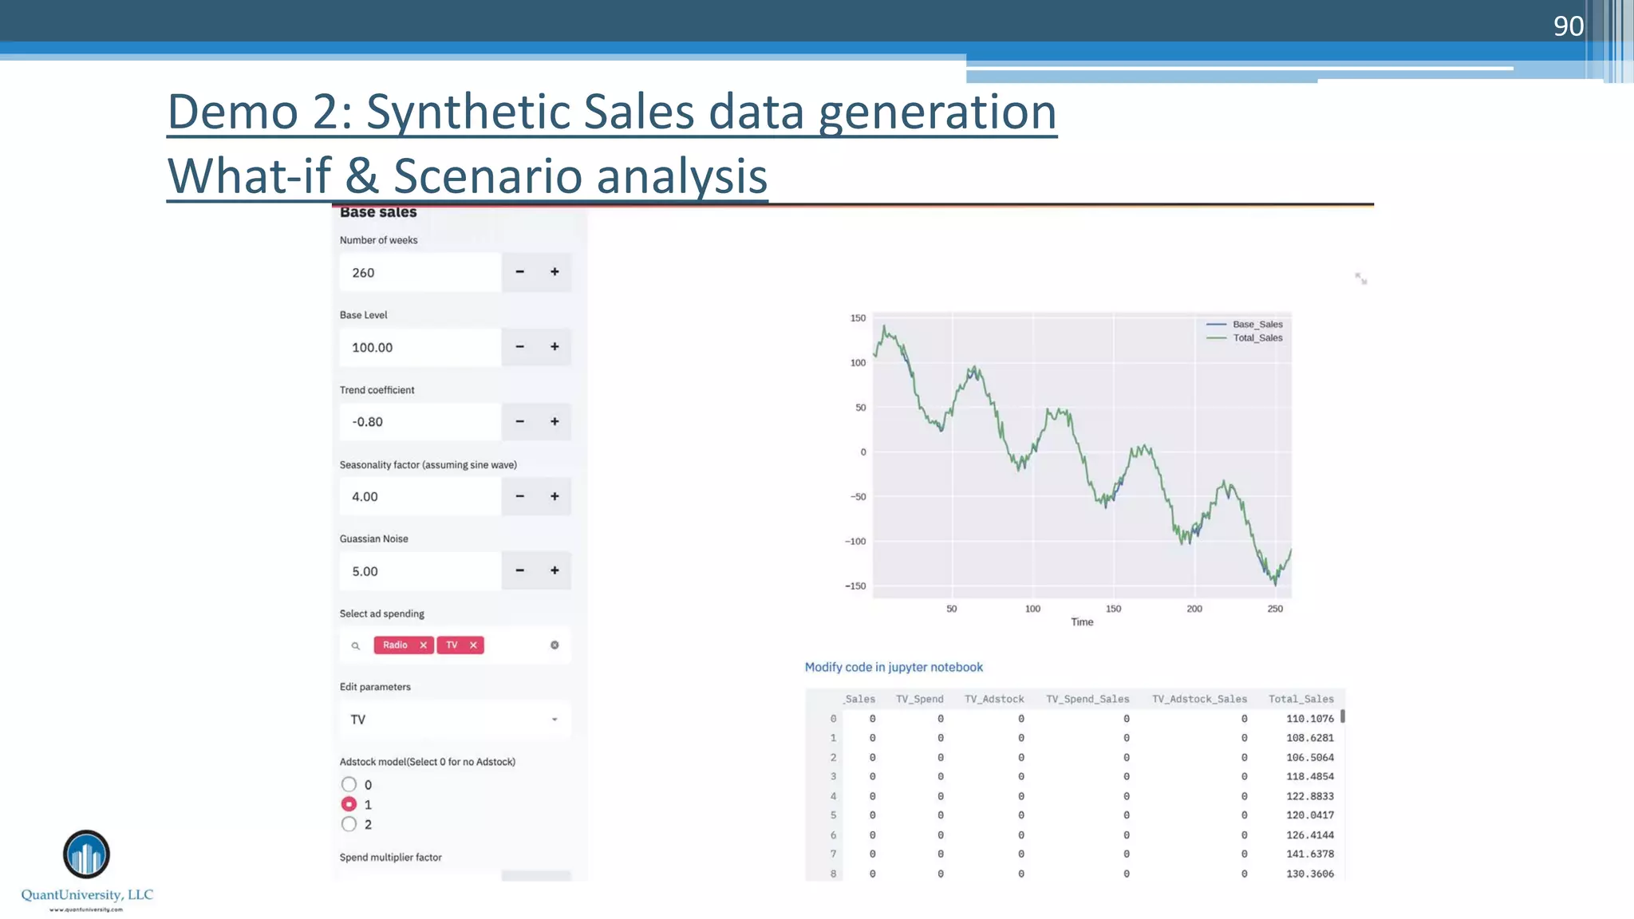The image size is (1634, 919).
Task: Select Adstock model option 0
Action: tap(349, 784)
